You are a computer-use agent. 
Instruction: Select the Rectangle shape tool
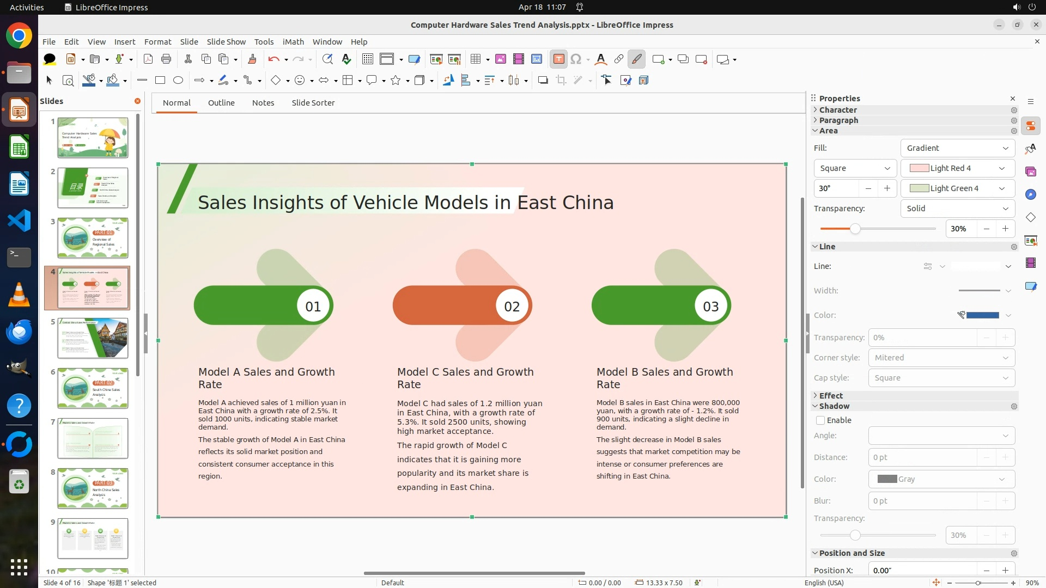pyautogui.click(x=160, y=81)
